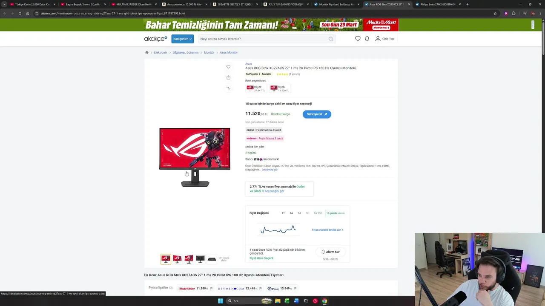Add product to favorites with heart icon

228,67
